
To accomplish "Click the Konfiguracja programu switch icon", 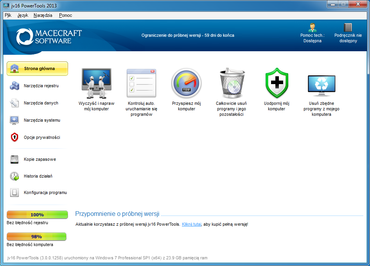I will pyautogui.click(x=14, y=192).
